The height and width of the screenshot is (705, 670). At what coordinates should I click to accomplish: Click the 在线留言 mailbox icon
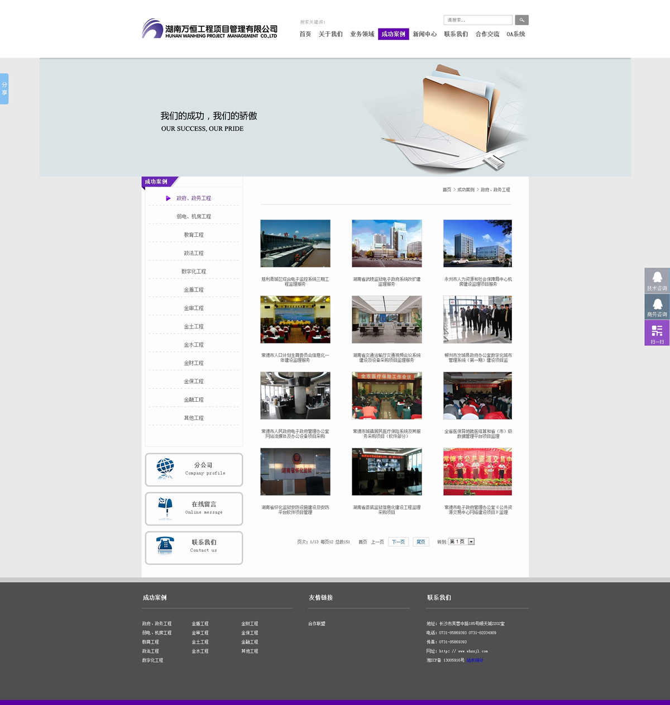coord(165,508)
